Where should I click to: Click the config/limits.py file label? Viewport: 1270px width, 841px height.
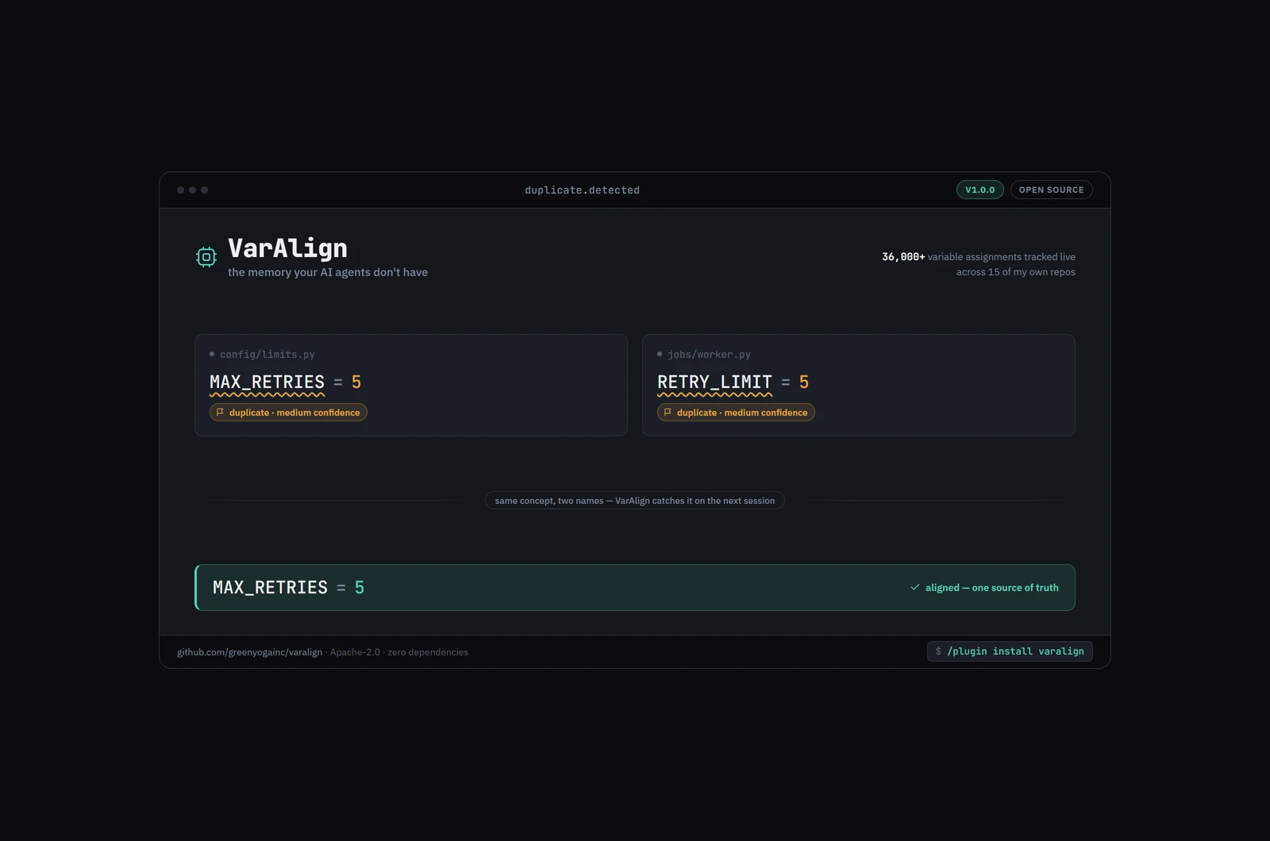(x=267, y=355)
